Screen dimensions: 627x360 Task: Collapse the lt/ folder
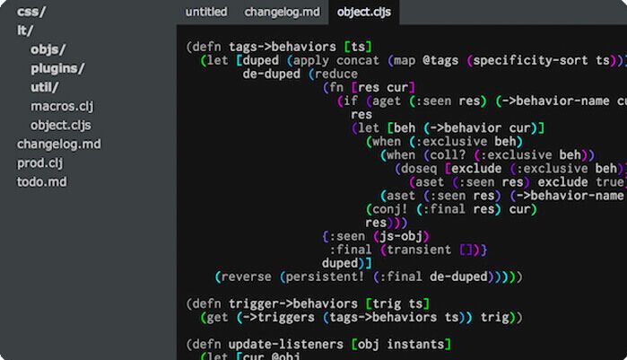(25, 31)
